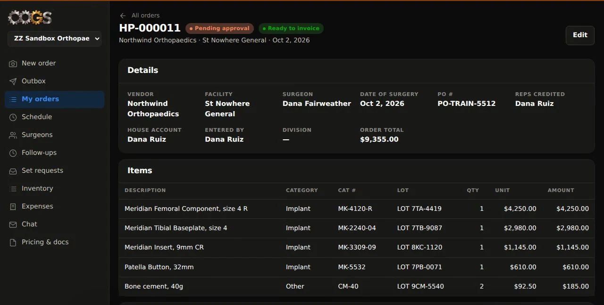Click Meridian Femoral Component, size 4 R row
This screenshot has width=604, height=305.
tap(357, 209)
